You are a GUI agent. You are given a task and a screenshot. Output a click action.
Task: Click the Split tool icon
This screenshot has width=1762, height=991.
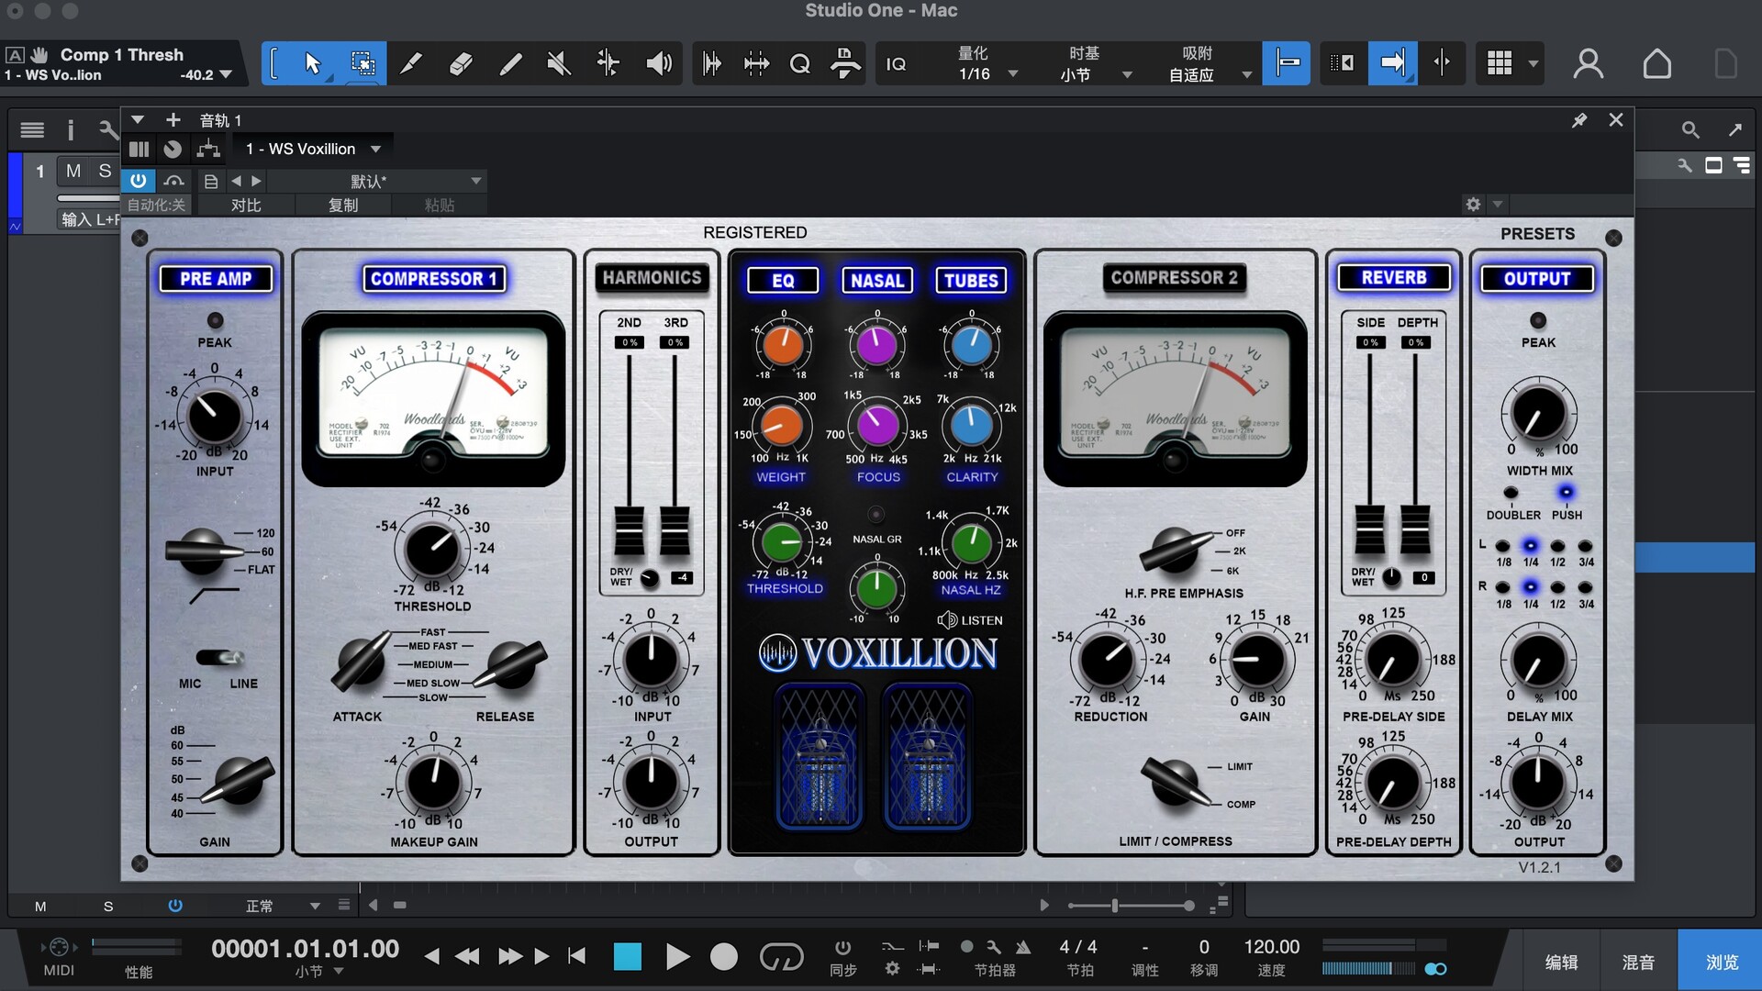(x=411, y=63)
